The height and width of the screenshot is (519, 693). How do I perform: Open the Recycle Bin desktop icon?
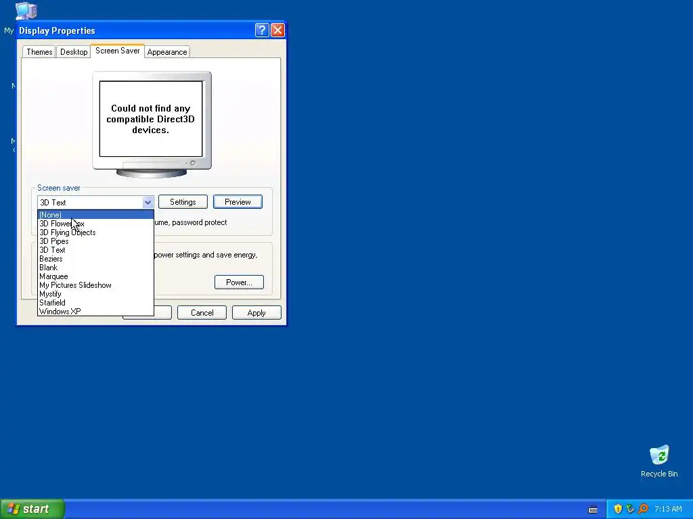(x=659, y=461)
